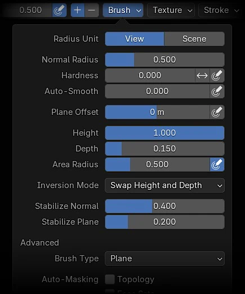Toggle Plane Offset pressure sensitivity icon

click(217, 112)
